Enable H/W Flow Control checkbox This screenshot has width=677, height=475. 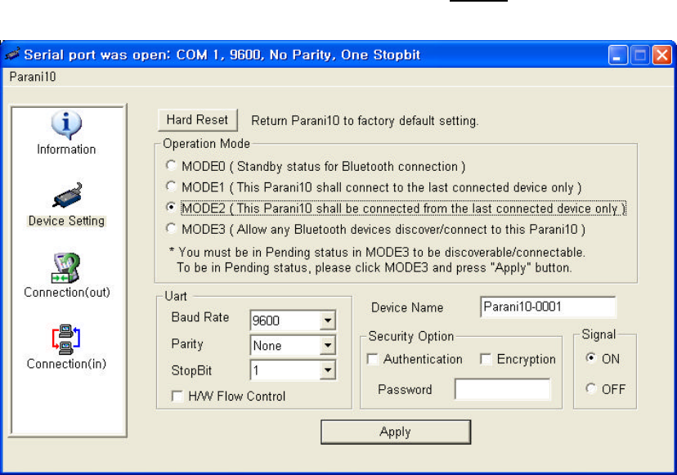(177, 396)
